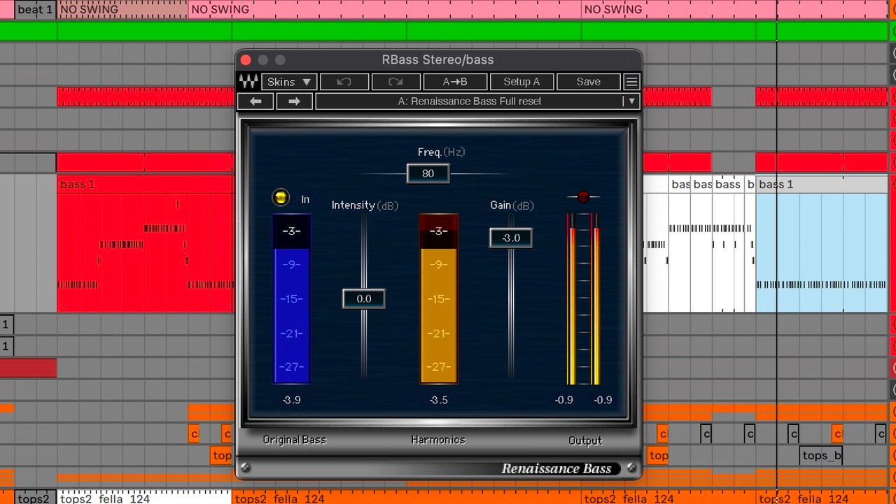Click the stereo Output level meter

584,299
